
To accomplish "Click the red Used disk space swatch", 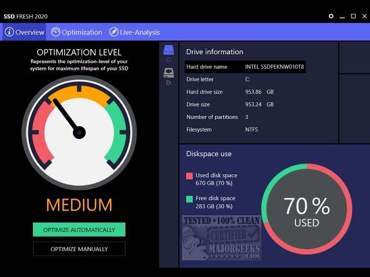I will tap(190, 176).
